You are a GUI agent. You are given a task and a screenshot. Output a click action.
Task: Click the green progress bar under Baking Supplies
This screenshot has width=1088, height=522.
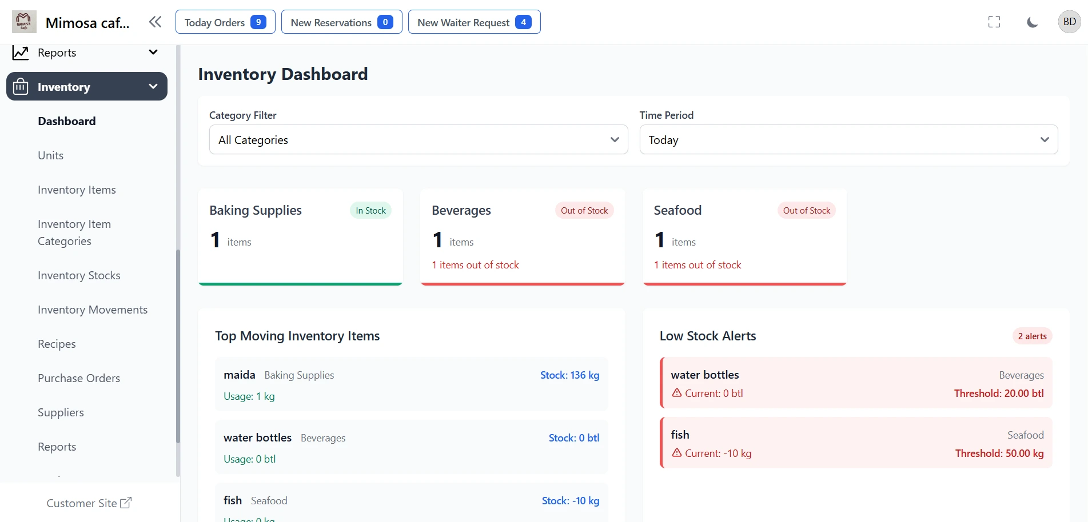(300, 283)
